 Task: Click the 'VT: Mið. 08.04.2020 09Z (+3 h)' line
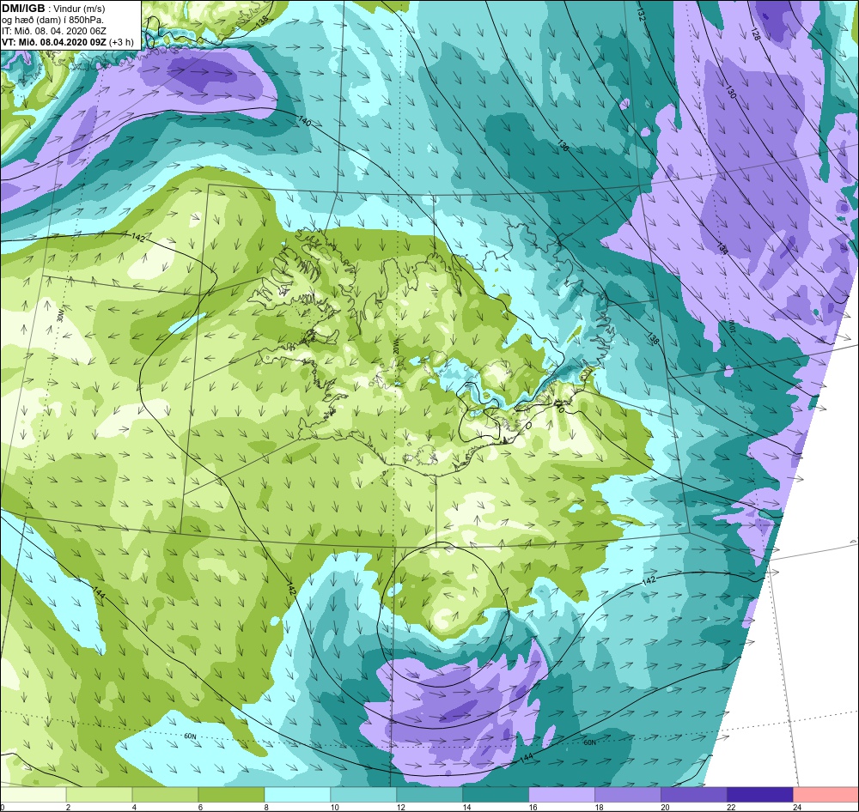[67, 42]
